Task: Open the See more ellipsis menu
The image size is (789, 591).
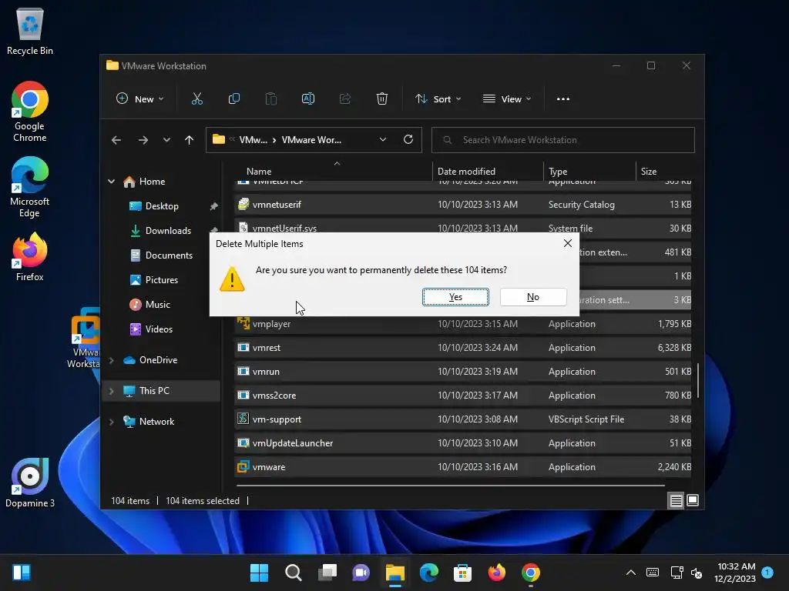Action: [x=563, y=99]
